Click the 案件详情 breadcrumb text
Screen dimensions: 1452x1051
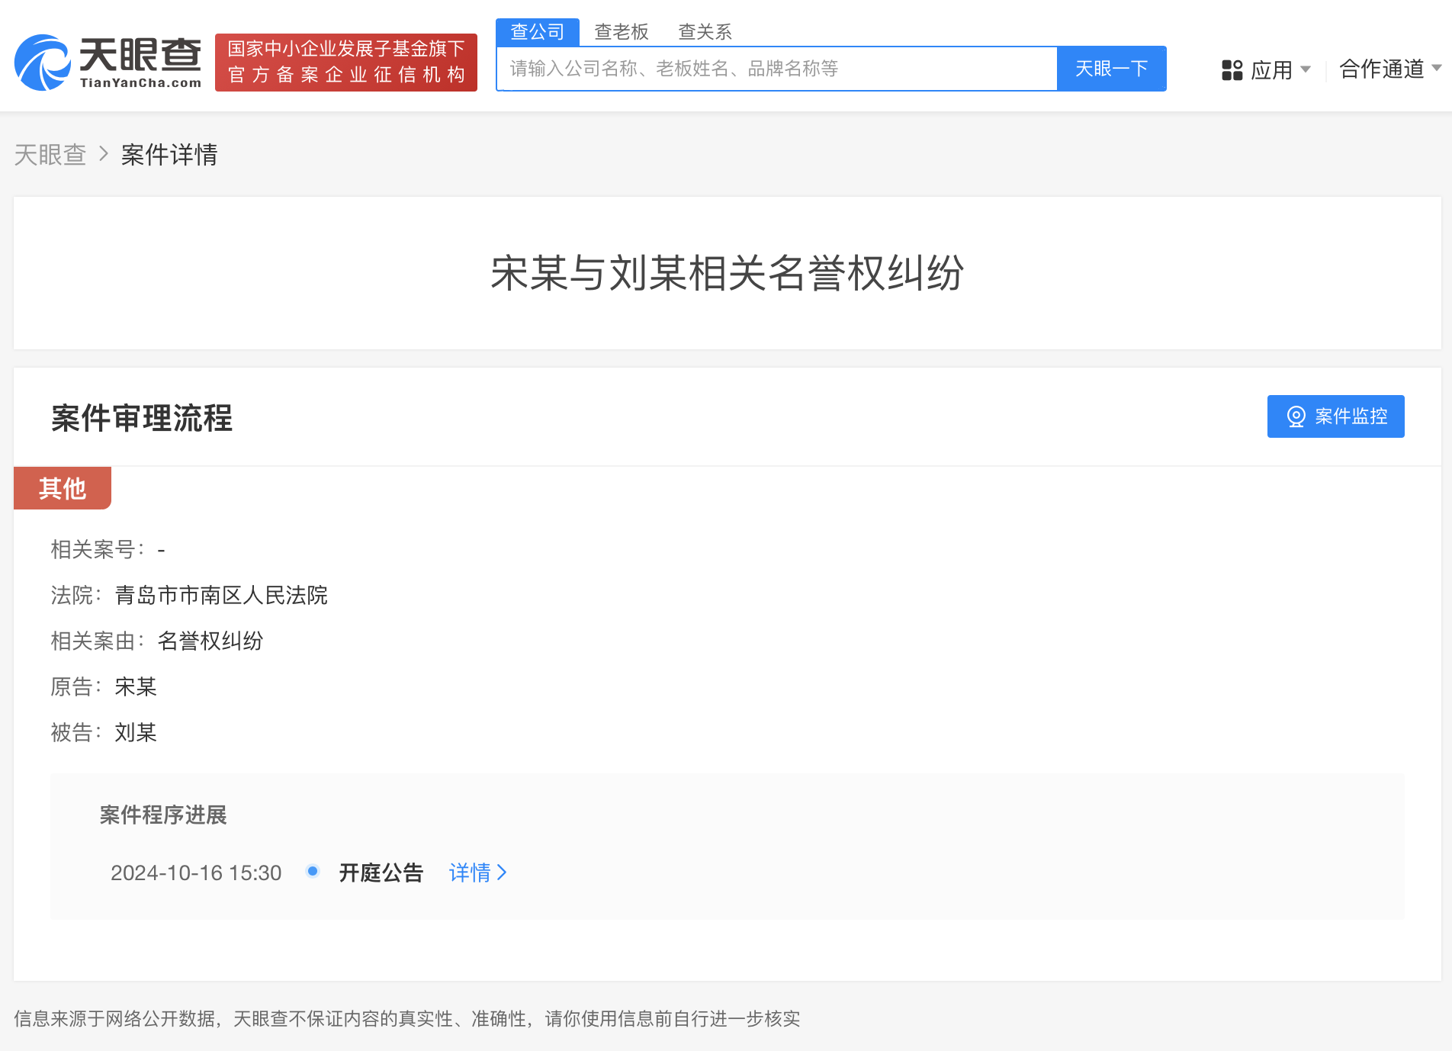(169, 155)
